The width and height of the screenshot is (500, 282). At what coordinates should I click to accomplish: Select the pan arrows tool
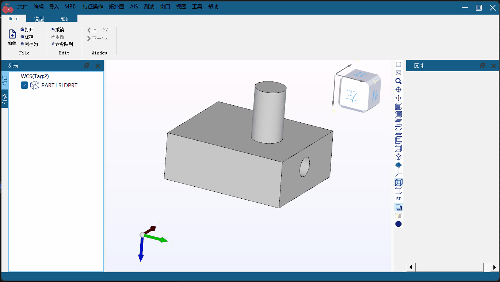[398, 89]
